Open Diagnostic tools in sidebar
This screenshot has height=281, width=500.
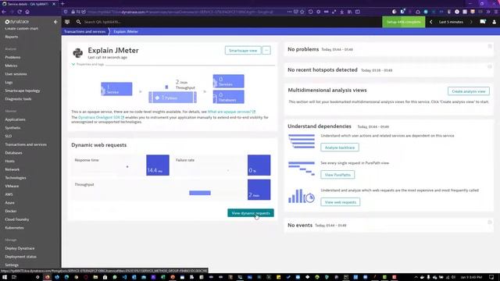(x=18, y=99)
